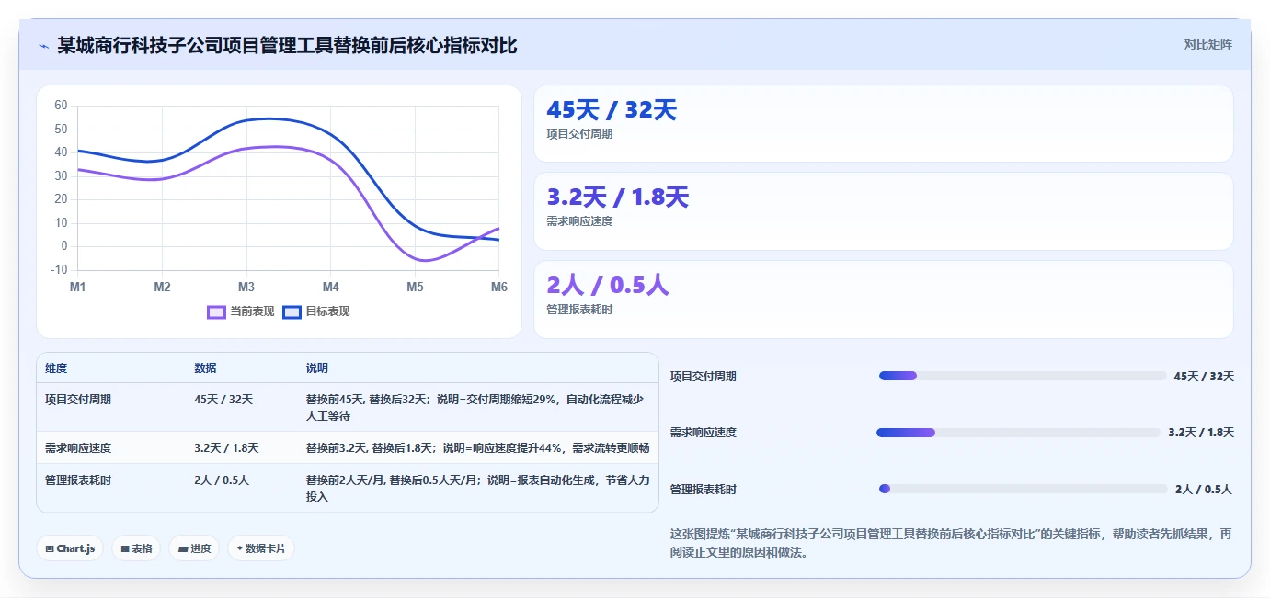Click table cell 3.2天 / 1.8天
The height and width of the screenshot is (598, 1270).
click(x=226, y=448)
